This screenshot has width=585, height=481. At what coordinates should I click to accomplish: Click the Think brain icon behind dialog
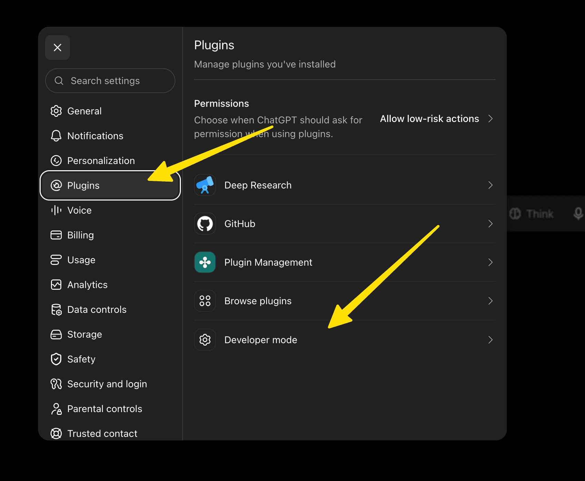(515, 214)
